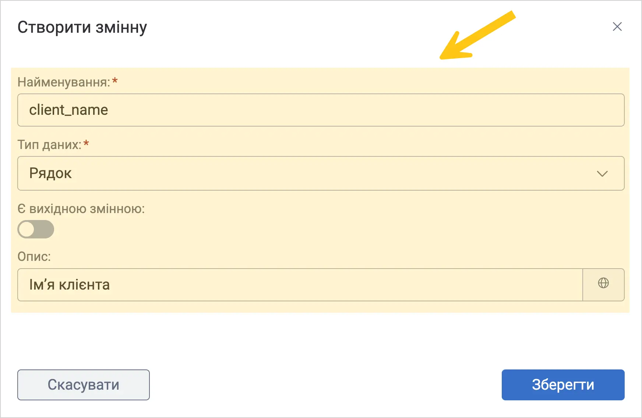Focus the Найменування input field
Viewport: 642px width, 418px height.
(x=321, y=110)
